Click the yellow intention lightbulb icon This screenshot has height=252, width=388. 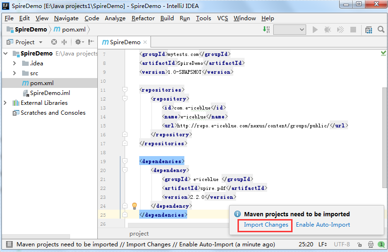tap(135, 206)
